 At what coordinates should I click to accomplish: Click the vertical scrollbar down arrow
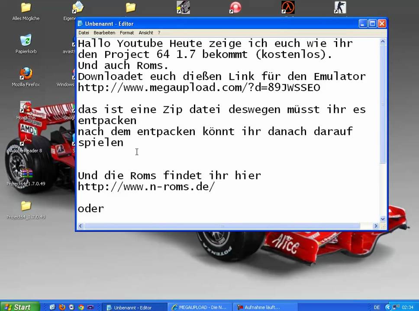click(383, 219)
